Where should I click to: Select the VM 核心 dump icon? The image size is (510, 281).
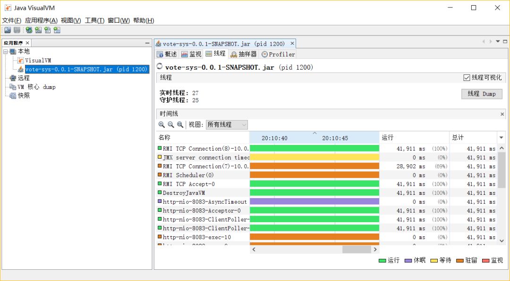click(x=13, y=87)
